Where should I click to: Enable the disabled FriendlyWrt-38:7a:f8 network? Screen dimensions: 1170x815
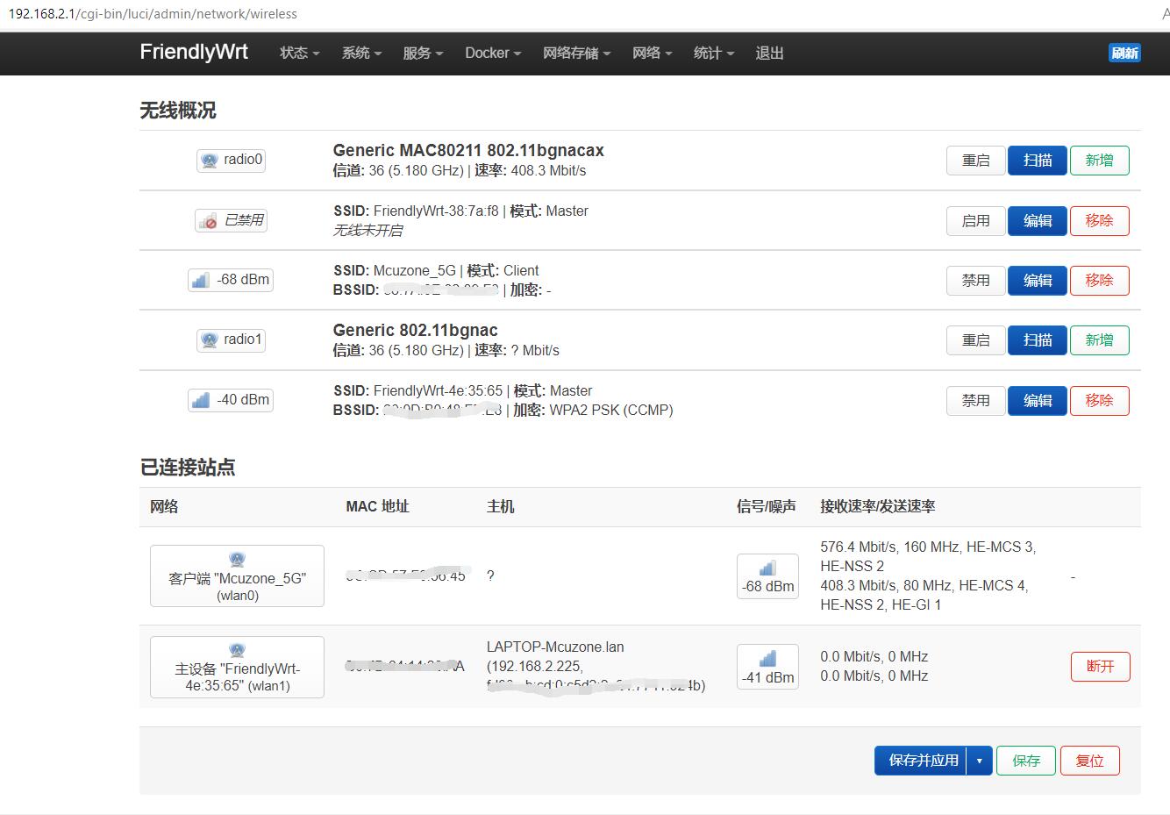[x=975, y=220]
